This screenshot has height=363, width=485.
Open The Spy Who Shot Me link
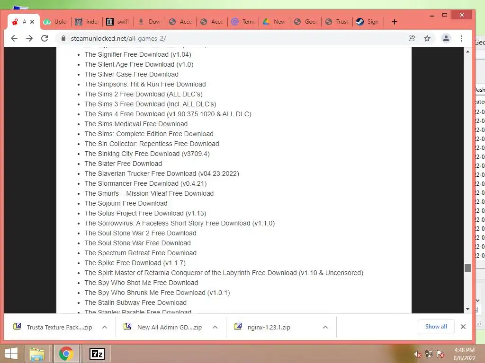[141, 283]
